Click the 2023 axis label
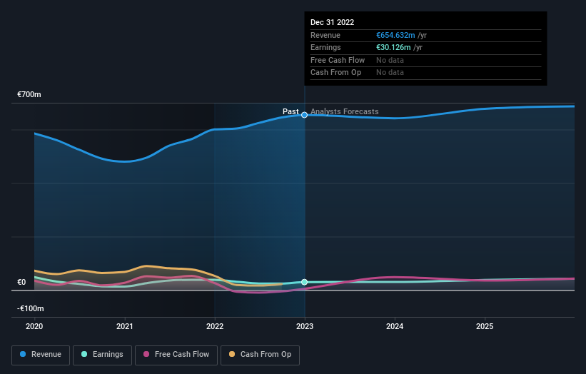The width and height of the screenshot is (586, 374). (x=305, y=327)
